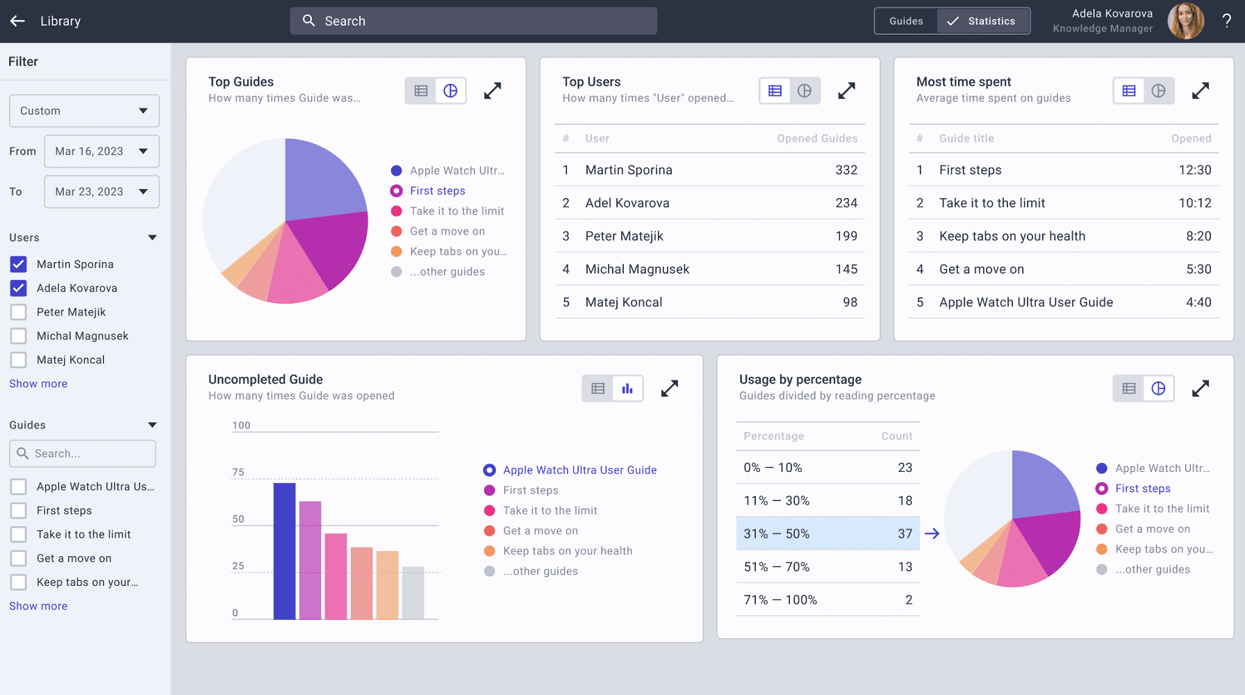Click Show more under the Users list
1245x695 pixels.
38,384
